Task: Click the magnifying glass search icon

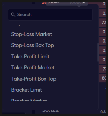Action: [13, 15]
